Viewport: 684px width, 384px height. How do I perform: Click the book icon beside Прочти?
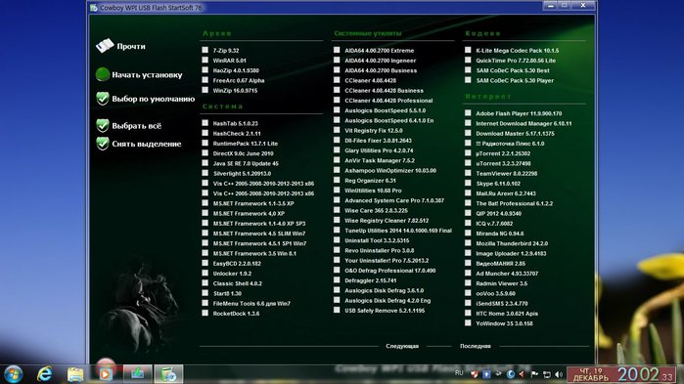click(105, 45)
